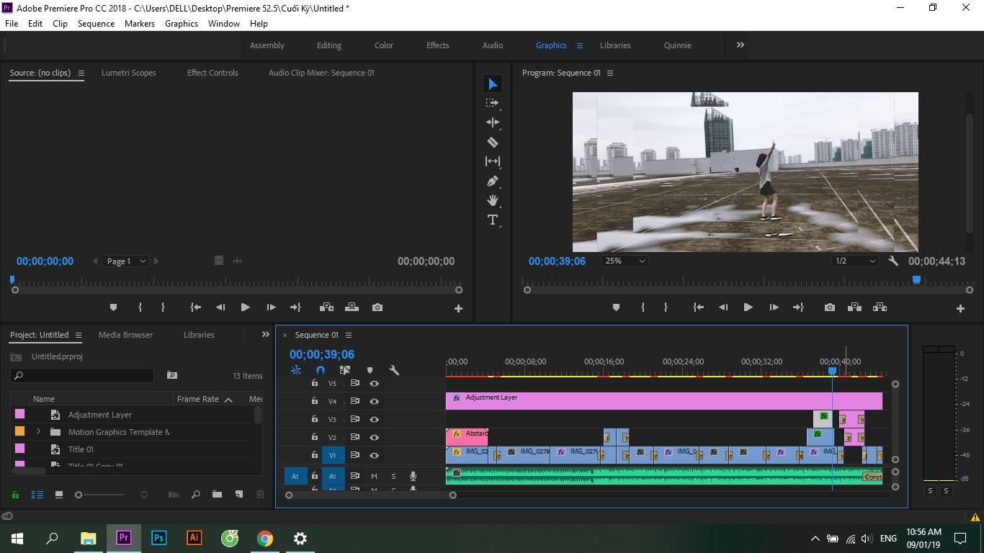Open playback resolution 1/2 dropdown
Viewport: 984px width, 553px height.
(x=855, y=261)
